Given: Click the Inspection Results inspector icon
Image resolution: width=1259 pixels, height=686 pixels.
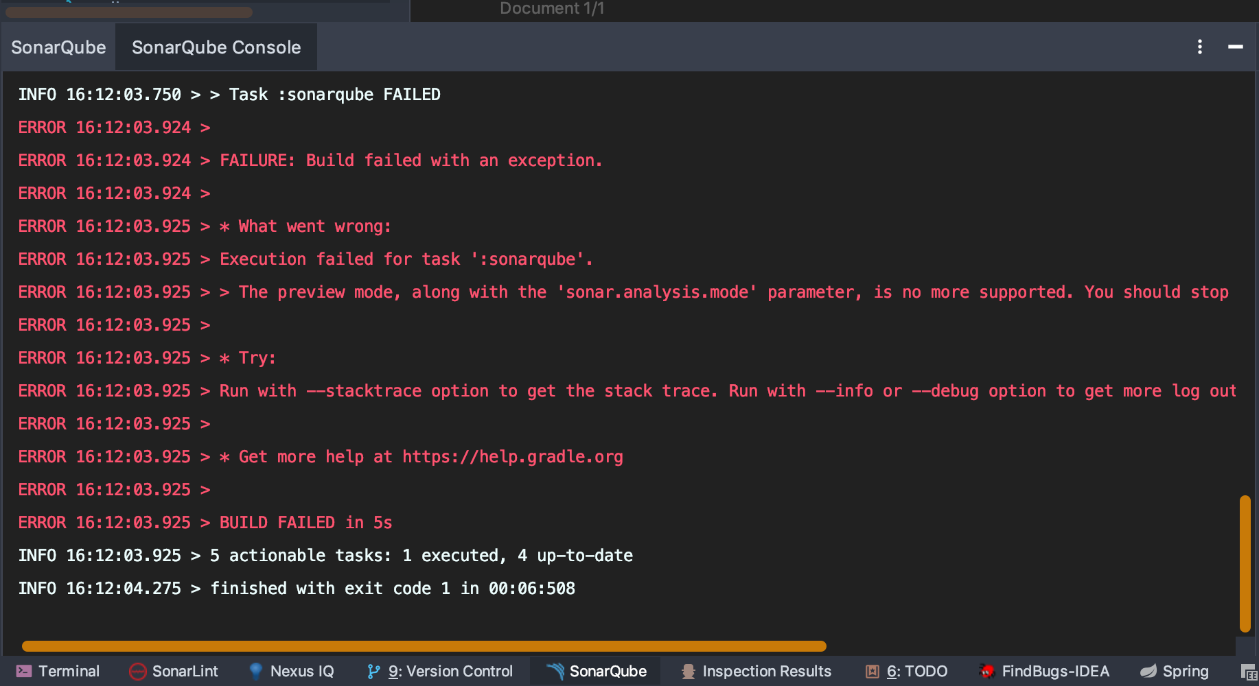Looking at the screenshot, I should pos(688,672).
